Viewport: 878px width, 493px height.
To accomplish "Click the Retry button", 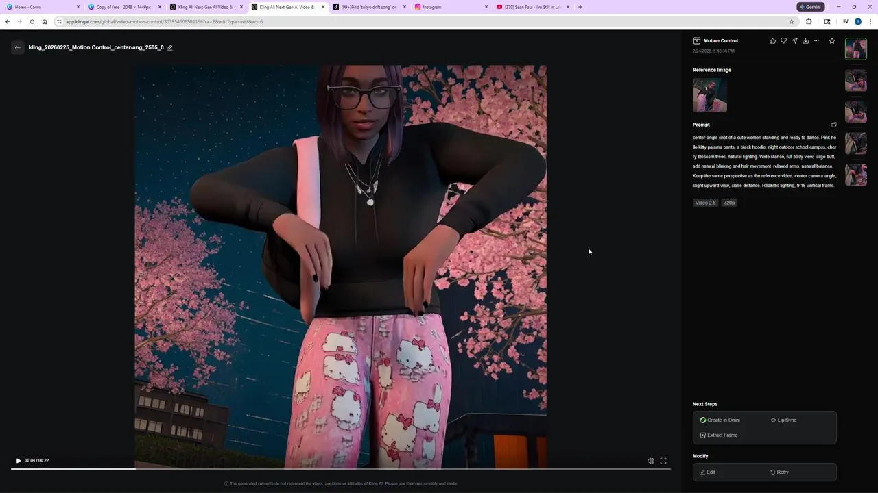I will [779, 472].
